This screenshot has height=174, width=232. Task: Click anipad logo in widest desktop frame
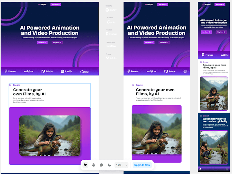pyautogui.click(x=42, y=4)
